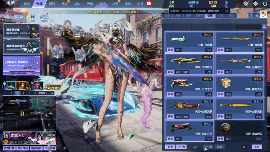Click the 神凰-万灵之母 pistol icon
The image size is (270, 152).
pyautogui.click(x=182, y=83)
